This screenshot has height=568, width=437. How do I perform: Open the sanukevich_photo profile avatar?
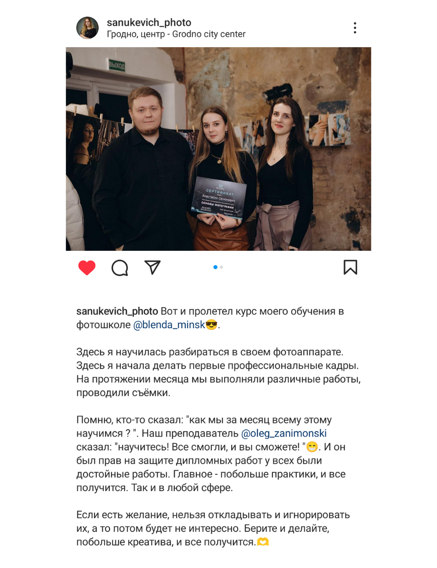pyautogui.click(x=87, y=28)
